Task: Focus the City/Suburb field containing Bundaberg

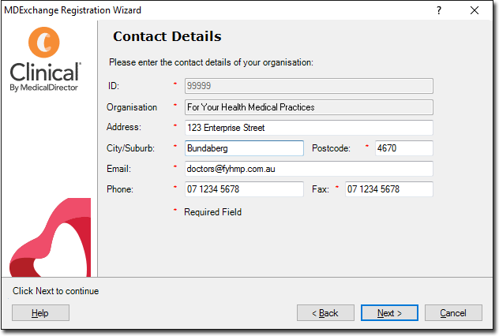Action: point(243,147)
